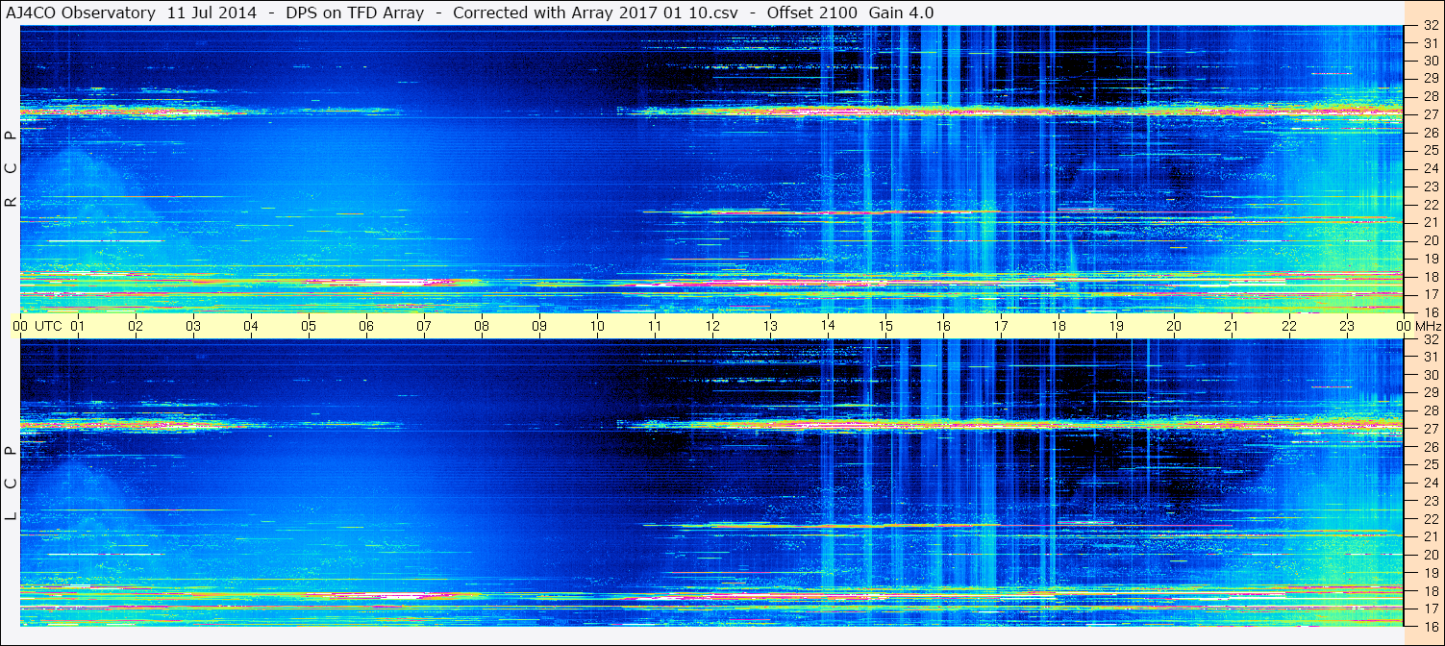This screenshot has width=1445, height=646.
Task: Click the 01 hour mark on UTC axis
Action: click(x=78, y=326)
